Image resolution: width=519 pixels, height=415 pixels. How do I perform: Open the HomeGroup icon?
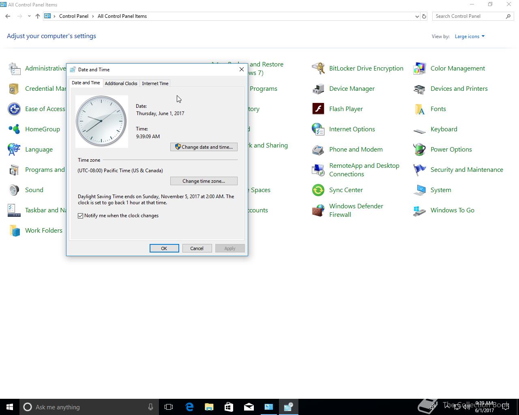click(x=14, y=129)
